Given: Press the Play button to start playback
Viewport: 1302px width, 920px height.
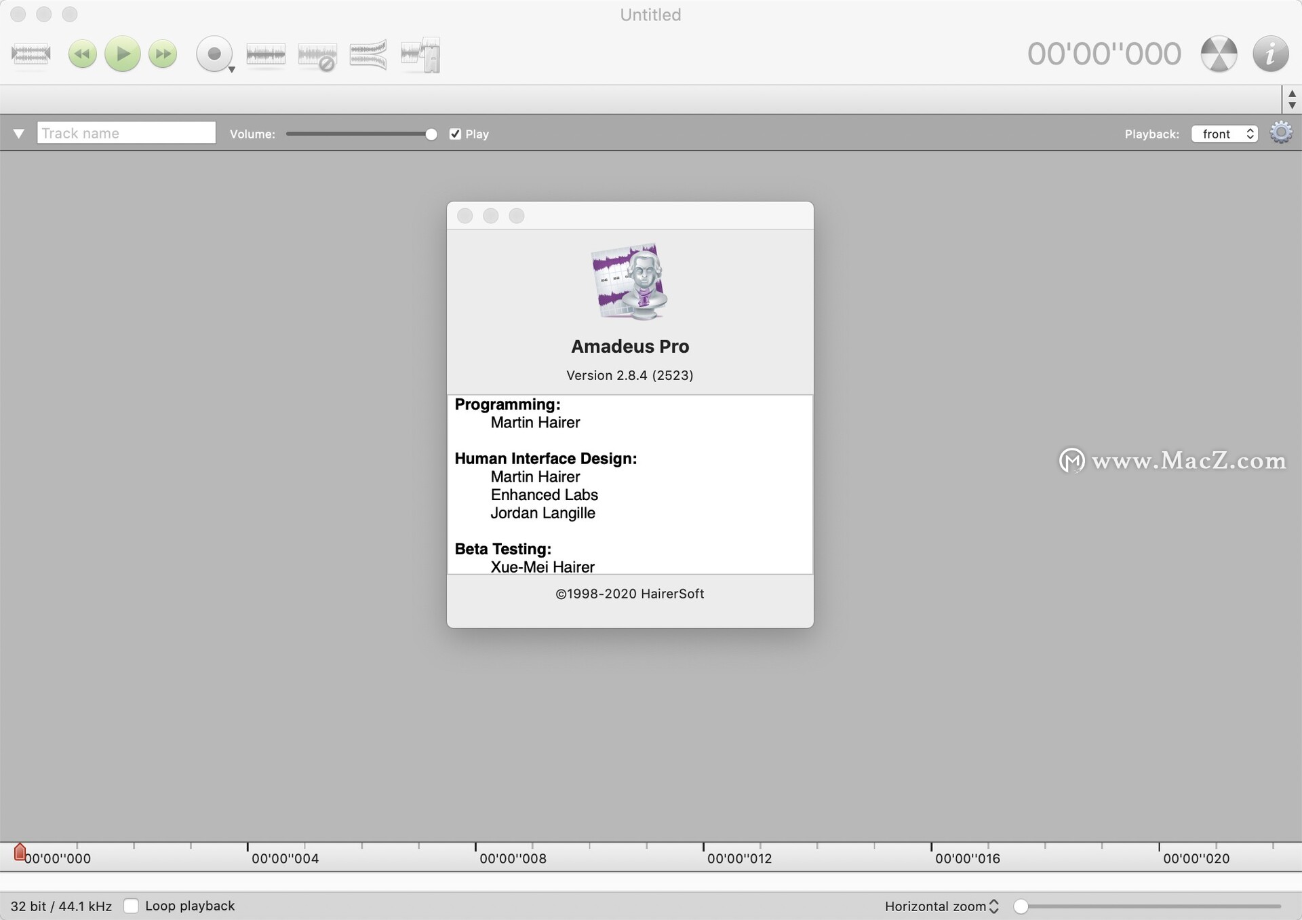Looking at the screenshot, I should pyautogui.click(x=122, y=55).
